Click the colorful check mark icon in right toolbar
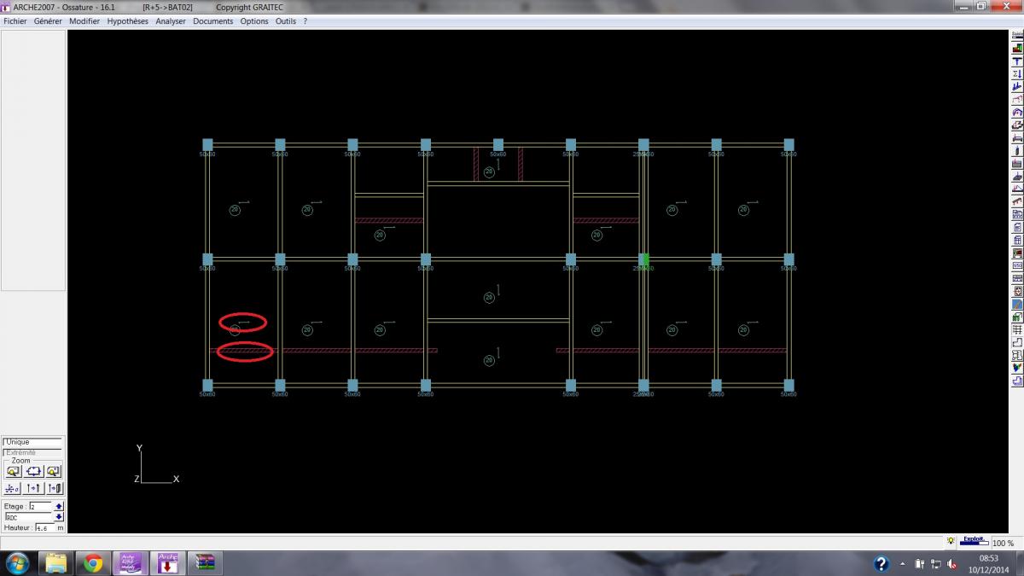Image resolution: width=1024 pixels, height=576 pixels. click(1016, 368)
